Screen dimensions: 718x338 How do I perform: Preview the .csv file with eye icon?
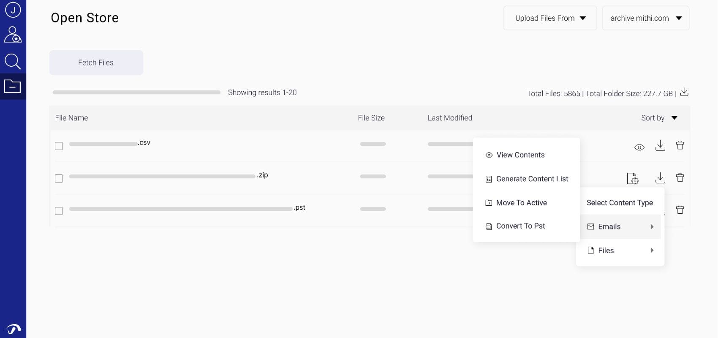[639, 147]
